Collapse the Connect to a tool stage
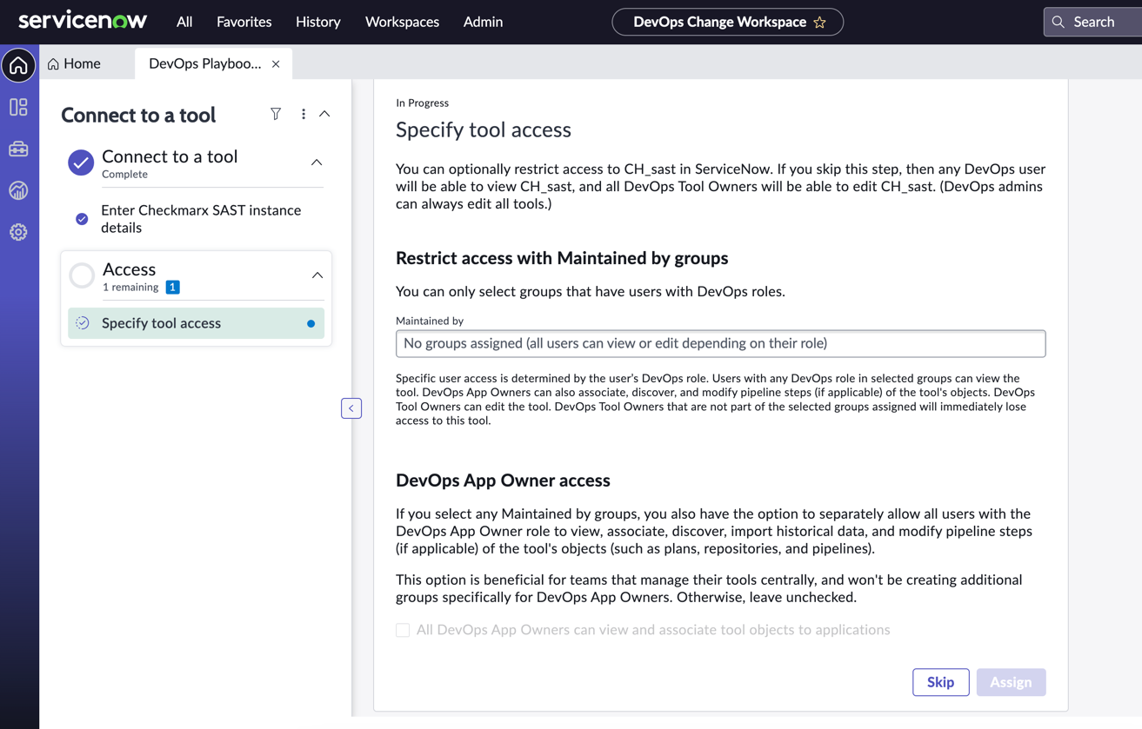 (317, 162)
